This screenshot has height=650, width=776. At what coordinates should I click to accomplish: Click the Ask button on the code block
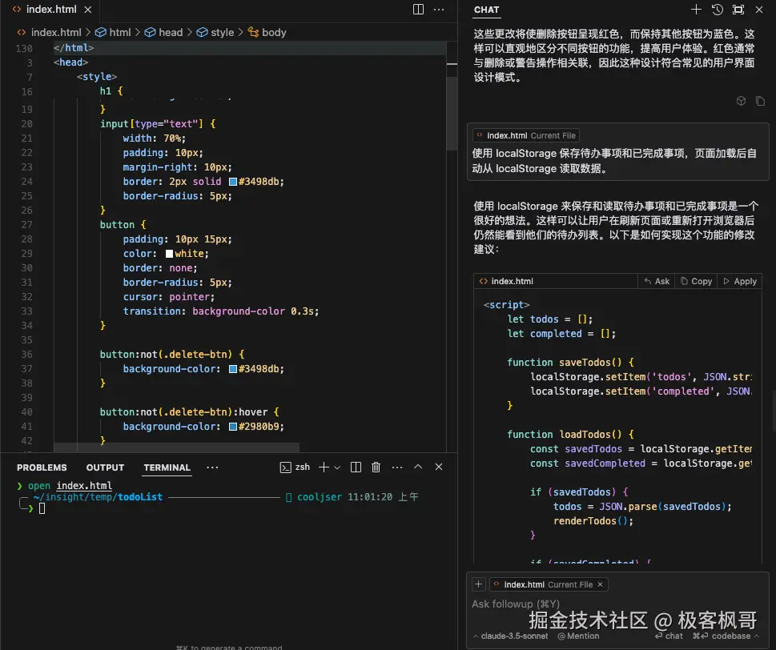[657, 281]
